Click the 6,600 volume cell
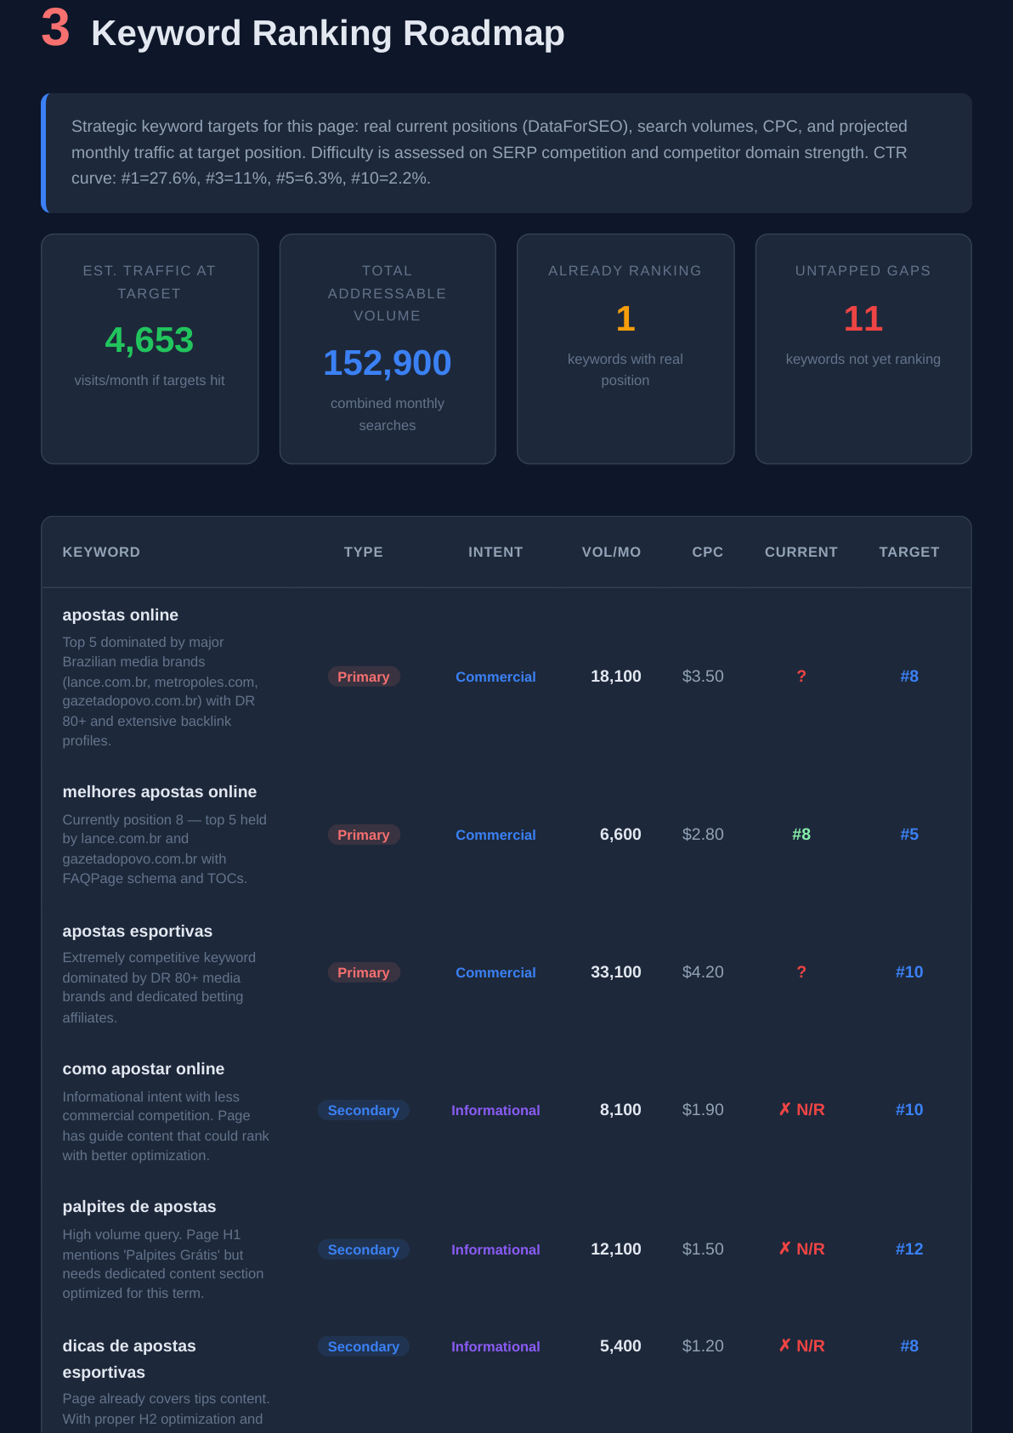1013x1433 pixels. [620, 835]
